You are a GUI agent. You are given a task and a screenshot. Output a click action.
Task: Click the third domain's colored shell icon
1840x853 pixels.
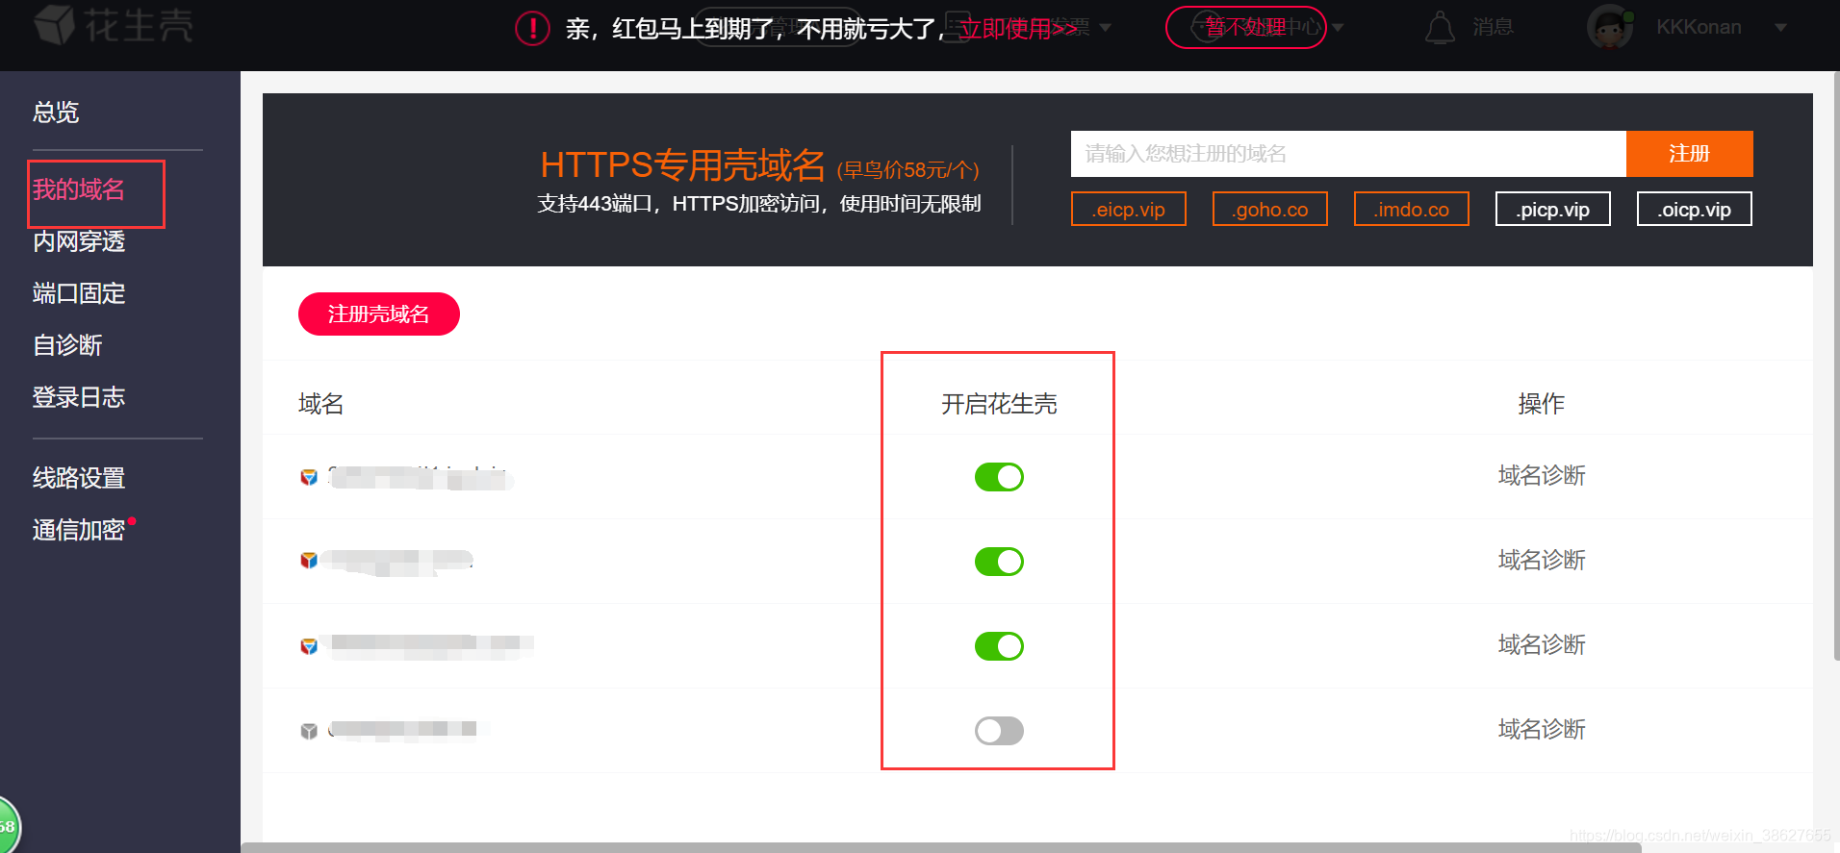click(309, 646)
